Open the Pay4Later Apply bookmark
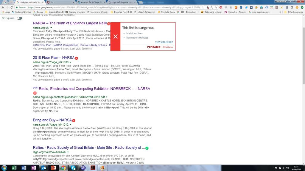The height and width of the screenshot is (171, 305). coord(166,12)
